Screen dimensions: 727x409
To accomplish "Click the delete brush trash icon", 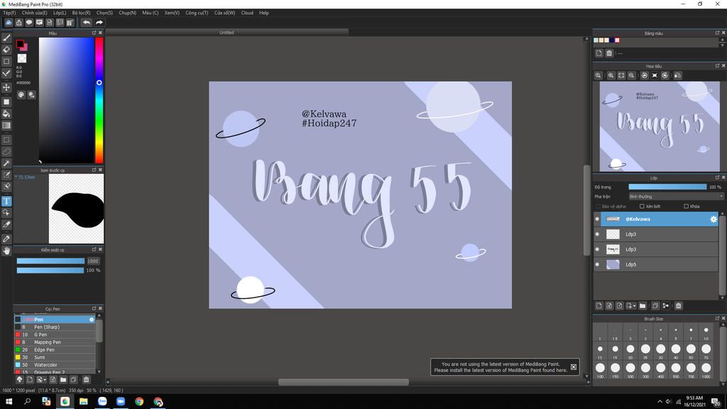I will [86, 379].
